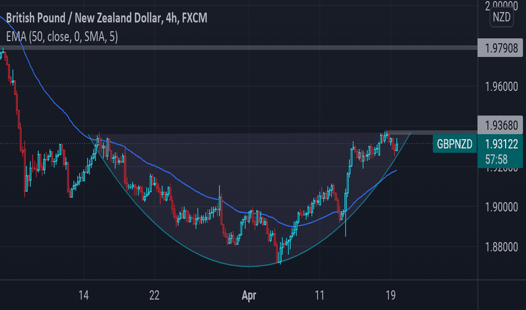The height and width of the screenshot is (310, 526).
Task: Select the teal rounded-bottom curve drawing
Action: [249, 267]
